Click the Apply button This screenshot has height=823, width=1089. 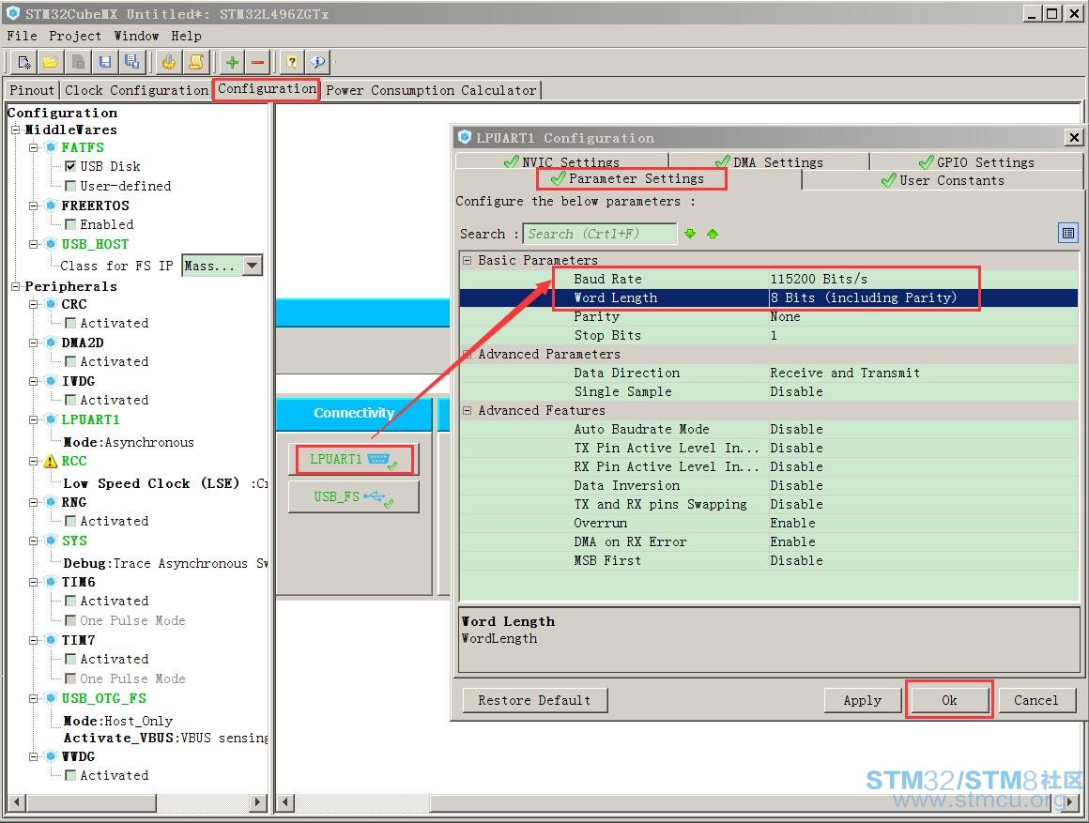point(863,700)
